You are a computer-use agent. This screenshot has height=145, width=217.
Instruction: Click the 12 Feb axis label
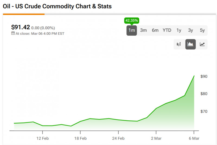click(43, 139)
